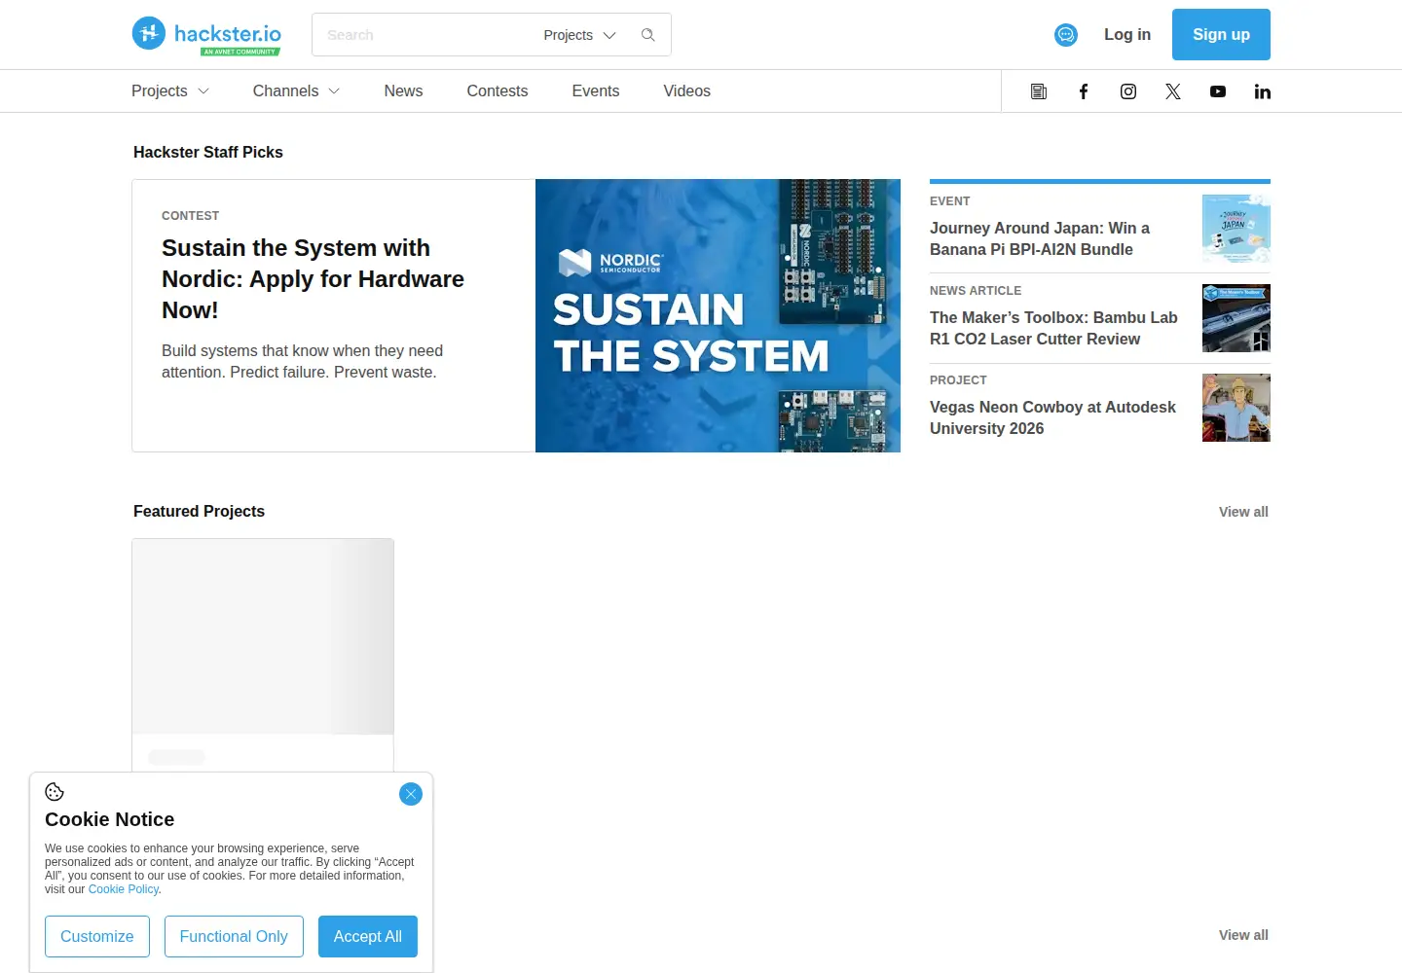Click Customize cookie settings
The width and height of the screenshot is (1402, 973).
click(97, 936)
